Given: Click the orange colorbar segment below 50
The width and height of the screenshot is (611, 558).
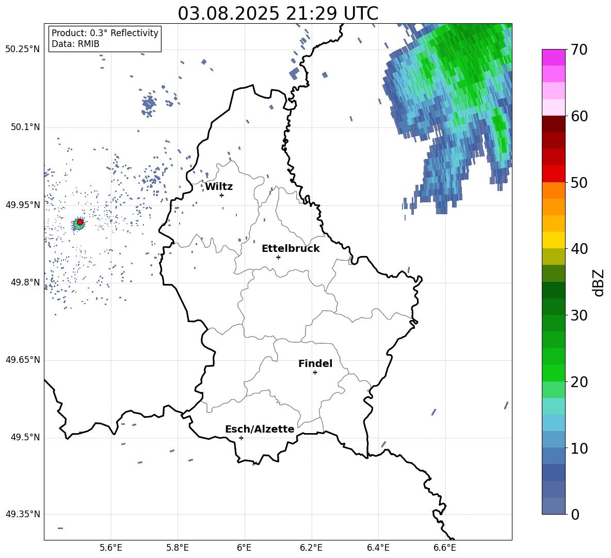Looking at the screenshot, I should 553,190.
